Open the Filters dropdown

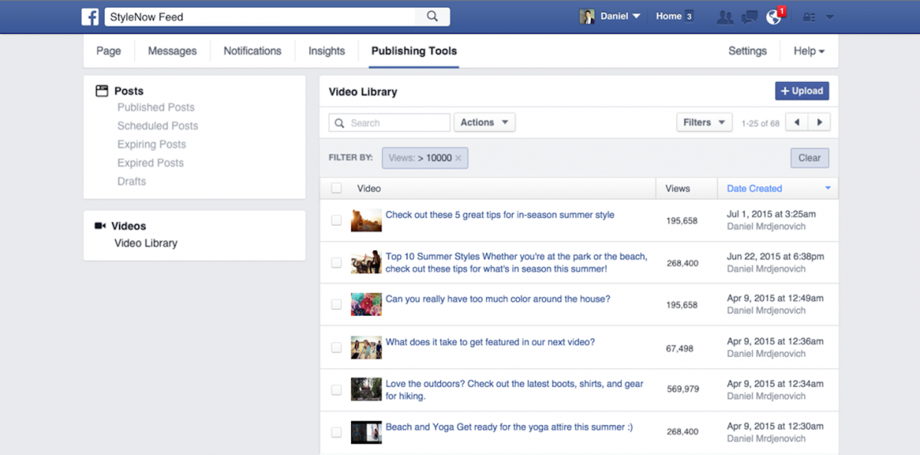click(703, 121)
